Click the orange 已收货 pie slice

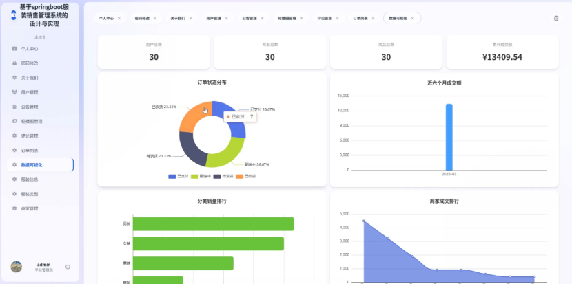tap(194, 116)
